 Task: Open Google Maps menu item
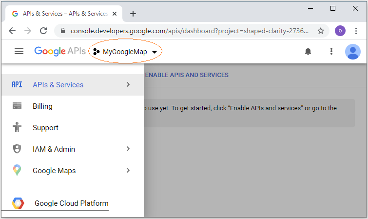pos(73,170)
